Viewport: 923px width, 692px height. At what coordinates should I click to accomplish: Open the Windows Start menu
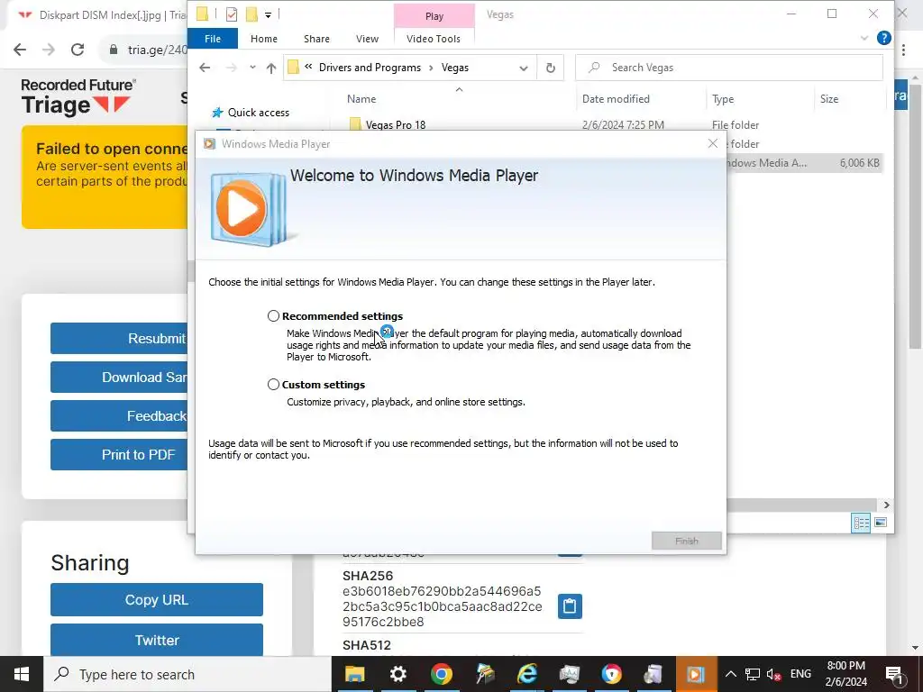[x=22, y=674]
